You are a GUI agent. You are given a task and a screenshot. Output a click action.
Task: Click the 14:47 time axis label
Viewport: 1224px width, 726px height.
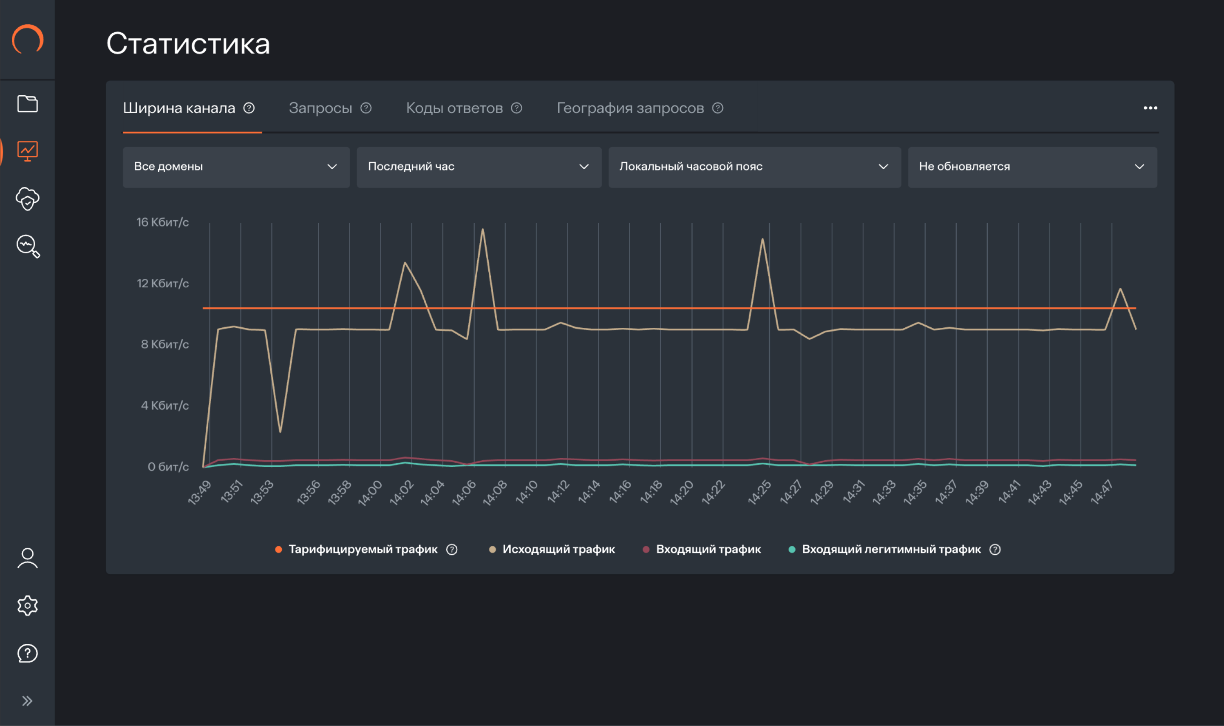click(x=1101, y=492)
